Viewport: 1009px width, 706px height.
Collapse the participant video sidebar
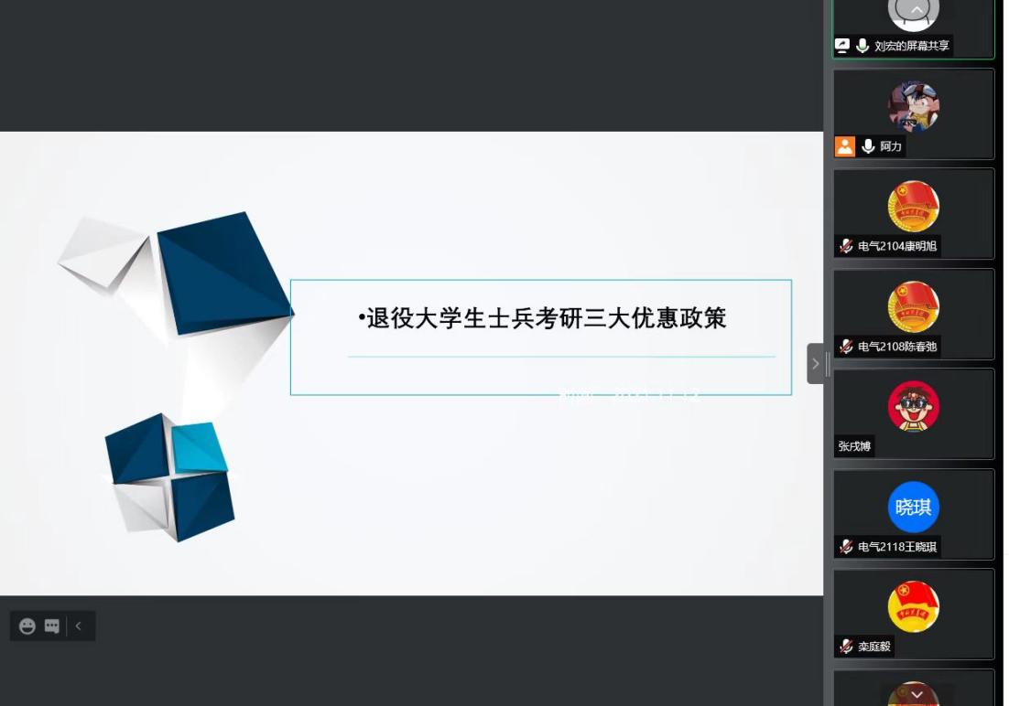(x=815, y=363)
